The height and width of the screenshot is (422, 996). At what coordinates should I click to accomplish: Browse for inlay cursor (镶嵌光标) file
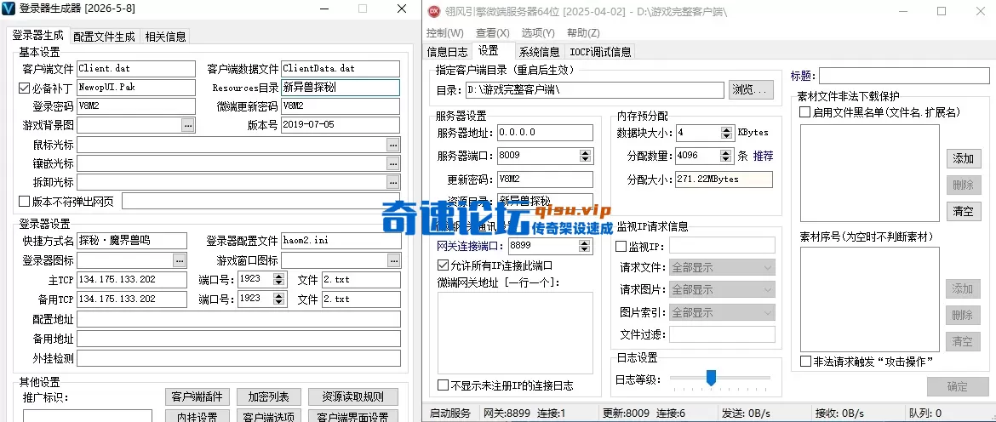pyautogui.click(x=393, y=163)
